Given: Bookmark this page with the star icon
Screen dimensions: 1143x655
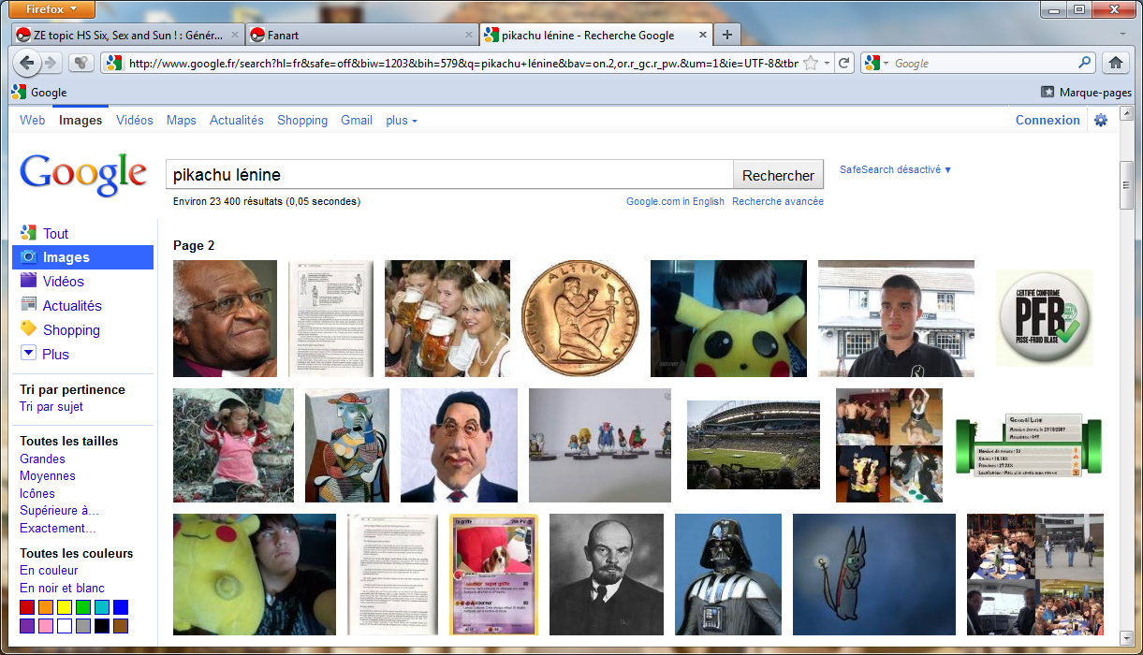Looking at the screenshot, I should pos(811,63).
